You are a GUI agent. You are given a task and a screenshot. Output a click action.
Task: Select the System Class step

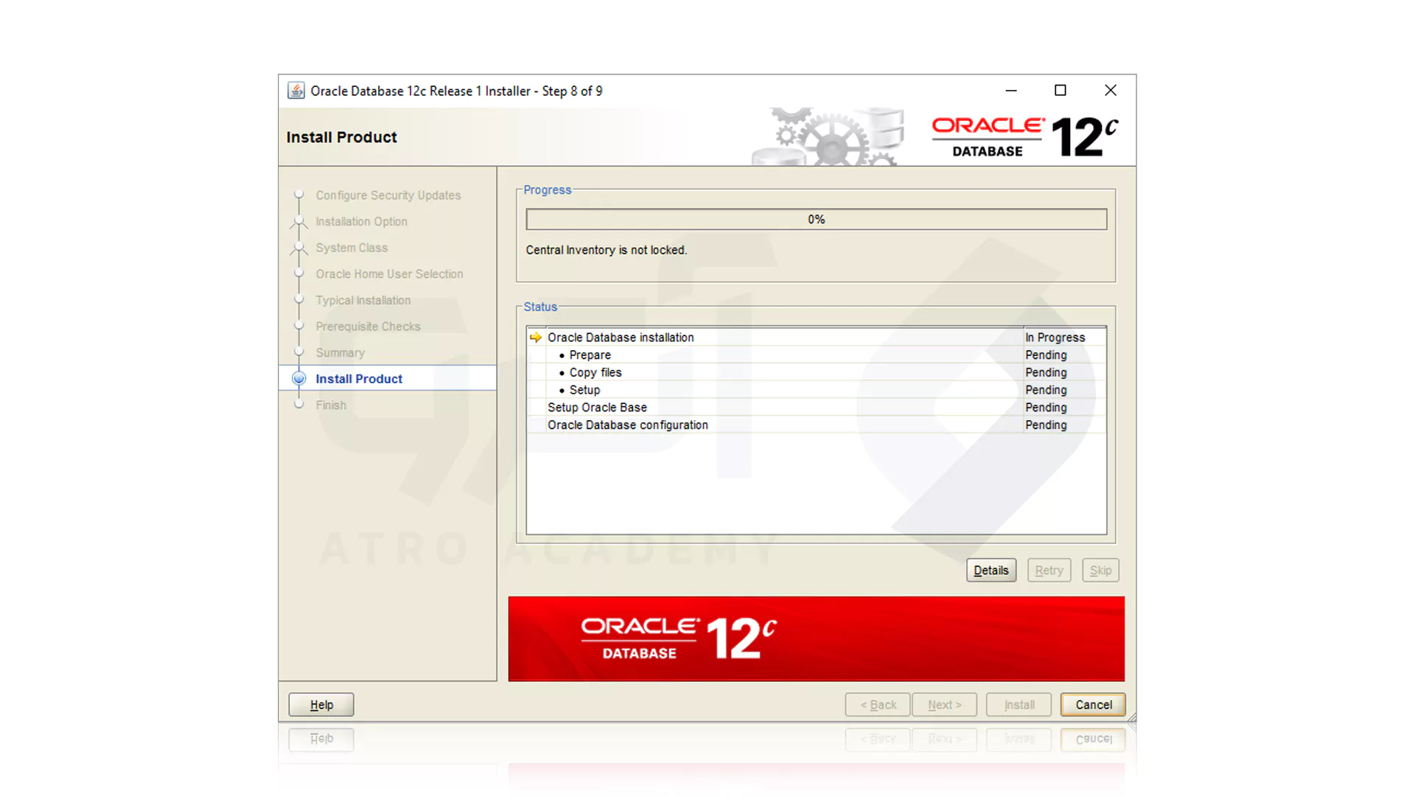point(352,248)
